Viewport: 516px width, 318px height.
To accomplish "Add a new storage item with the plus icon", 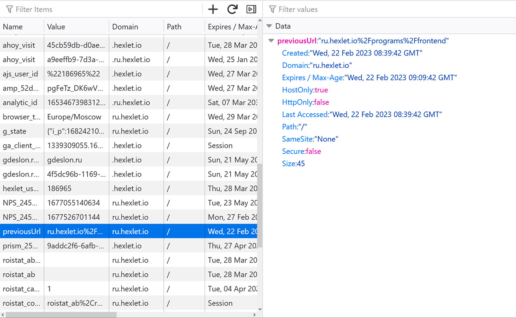I will 213,9.
